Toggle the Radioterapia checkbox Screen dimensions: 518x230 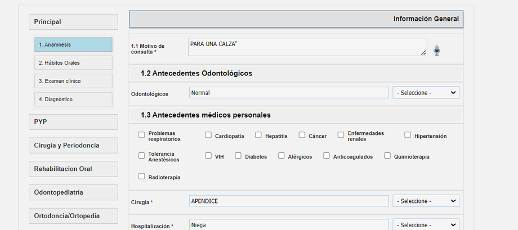[142, 177]
